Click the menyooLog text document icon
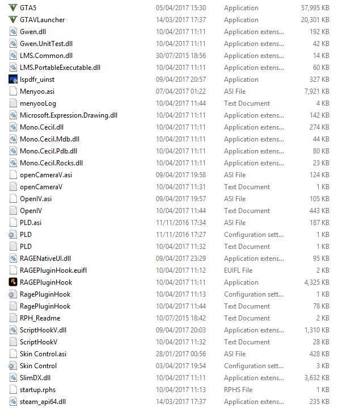 [13, 103]
